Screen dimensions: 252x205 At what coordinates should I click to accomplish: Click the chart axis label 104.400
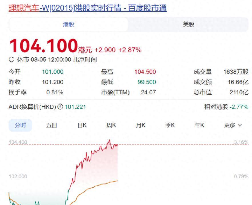coord(18,142)
